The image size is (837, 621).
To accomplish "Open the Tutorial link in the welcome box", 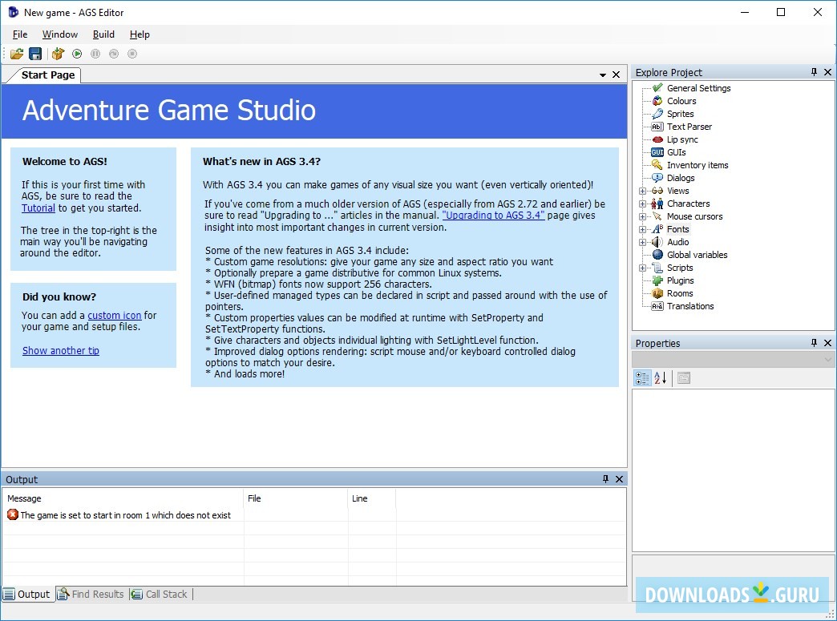I will click(x=38, y=208).
